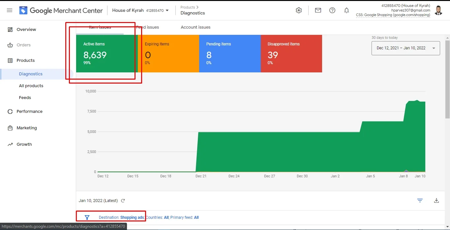Select the Disapproved items red card

coord(291,54)
